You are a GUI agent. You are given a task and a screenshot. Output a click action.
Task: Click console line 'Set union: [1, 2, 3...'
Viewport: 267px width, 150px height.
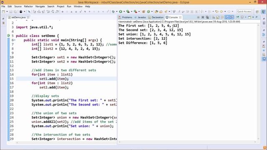[154, 34]
